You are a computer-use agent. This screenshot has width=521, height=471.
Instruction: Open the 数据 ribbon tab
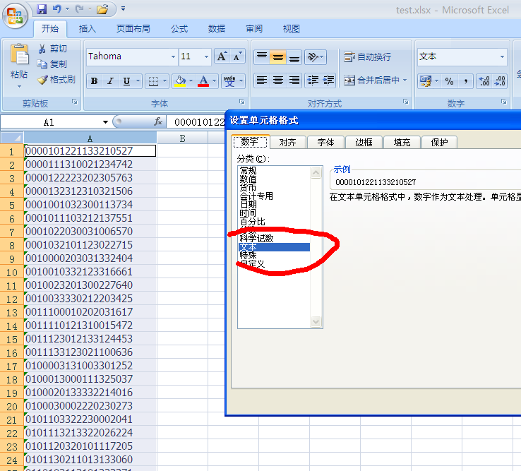[x=217, y=29]
